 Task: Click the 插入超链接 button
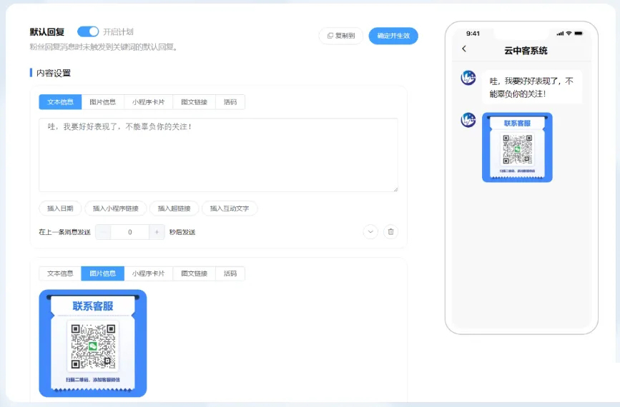(174, 208)
